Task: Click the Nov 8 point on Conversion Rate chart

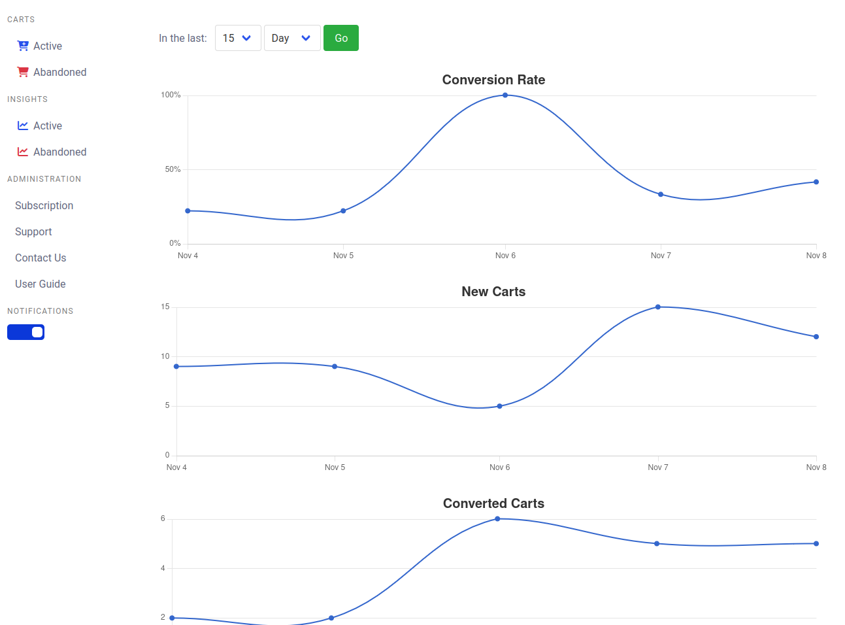Action: tap(816, 182)
